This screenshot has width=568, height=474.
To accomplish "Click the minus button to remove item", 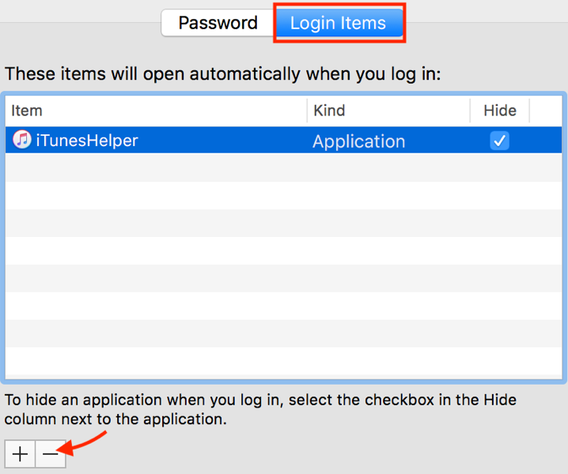I will [51, 454].
